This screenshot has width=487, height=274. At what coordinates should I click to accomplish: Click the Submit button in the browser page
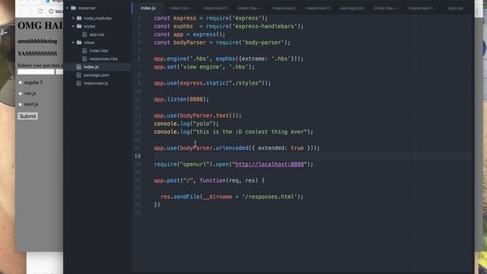click(27, 116)
